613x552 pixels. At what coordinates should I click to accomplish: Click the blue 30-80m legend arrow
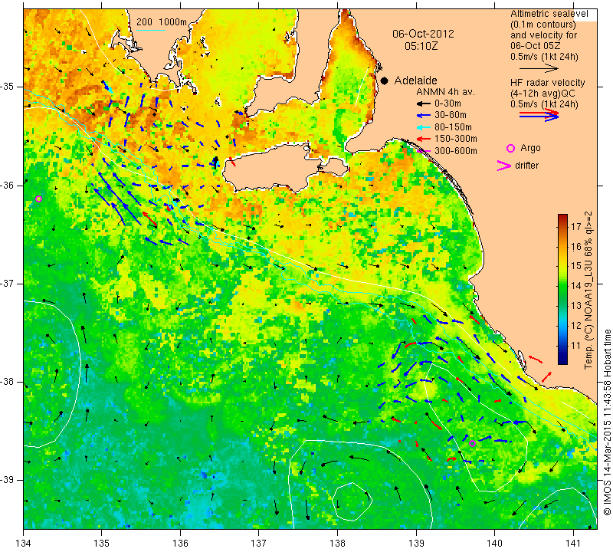(x=423, y=116)
